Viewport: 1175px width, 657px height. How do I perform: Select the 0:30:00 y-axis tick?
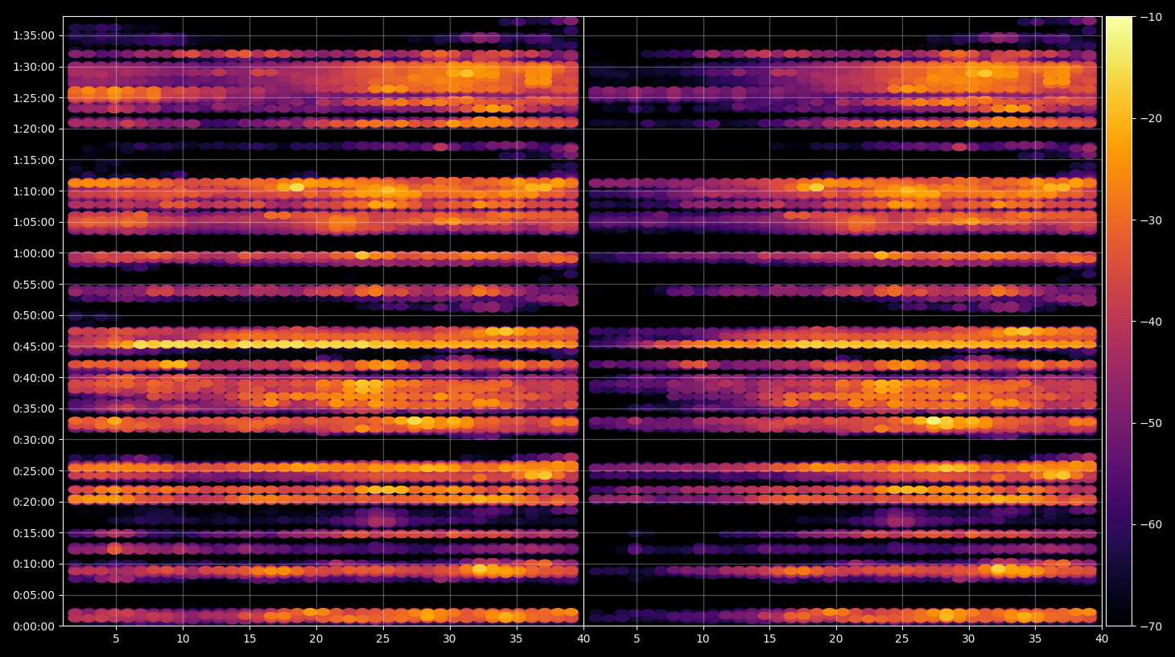[x=34, y=440]
